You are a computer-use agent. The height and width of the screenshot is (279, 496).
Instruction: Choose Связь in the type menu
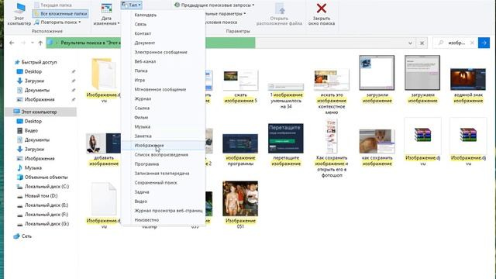164,24
